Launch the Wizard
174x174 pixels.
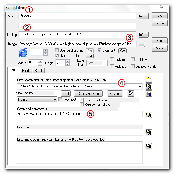point(115,93)
